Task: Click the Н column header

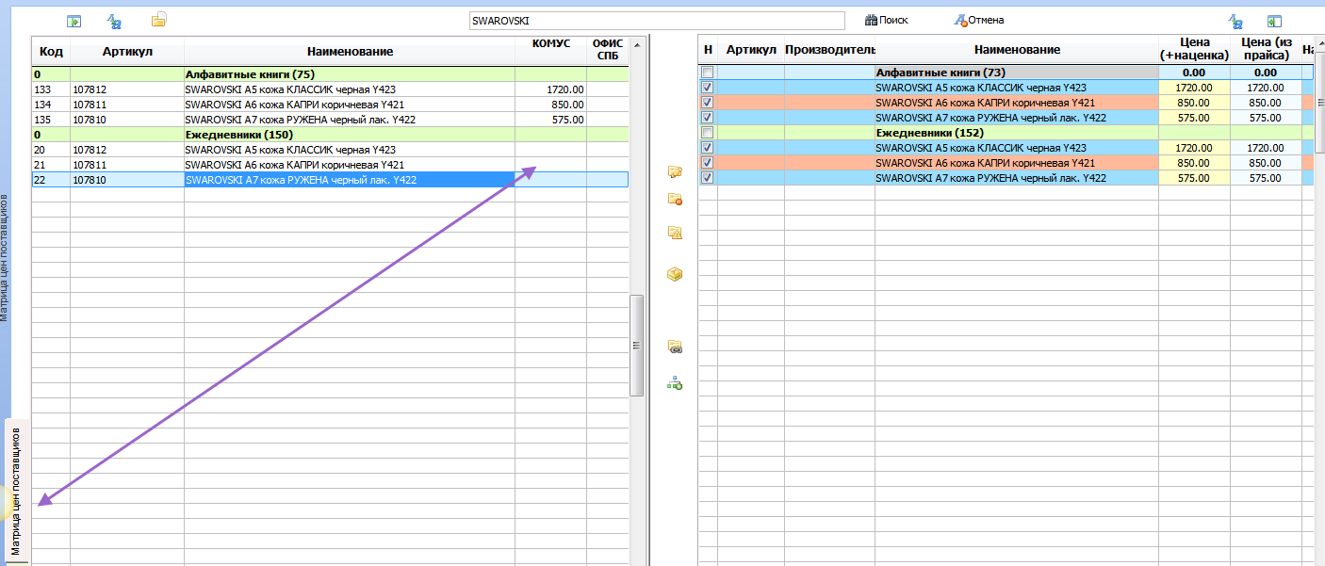Action: coord(708,50)
